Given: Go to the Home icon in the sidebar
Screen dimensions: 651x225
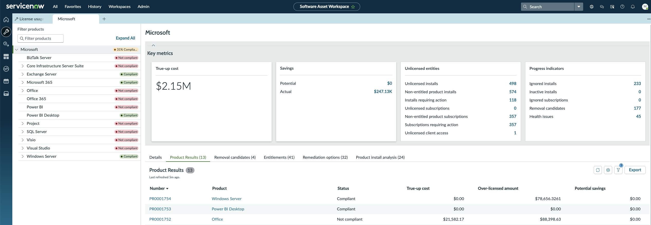Looking at the screenshot, I should coord(6,20).
